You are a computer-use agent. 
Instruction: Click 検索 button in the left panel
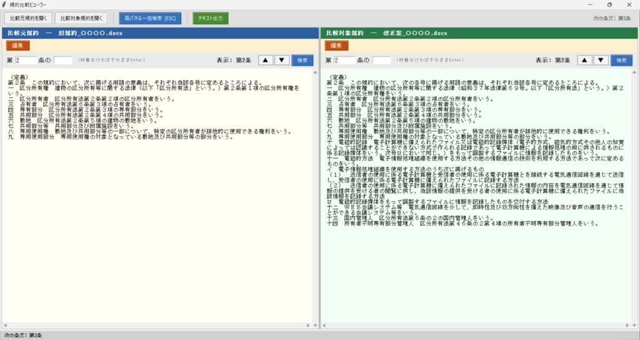[x=302, y=61]
